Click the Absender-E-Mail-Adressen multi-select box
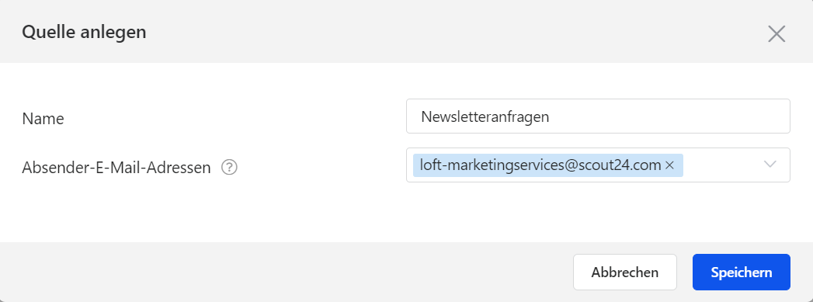 tap(598, 165)
